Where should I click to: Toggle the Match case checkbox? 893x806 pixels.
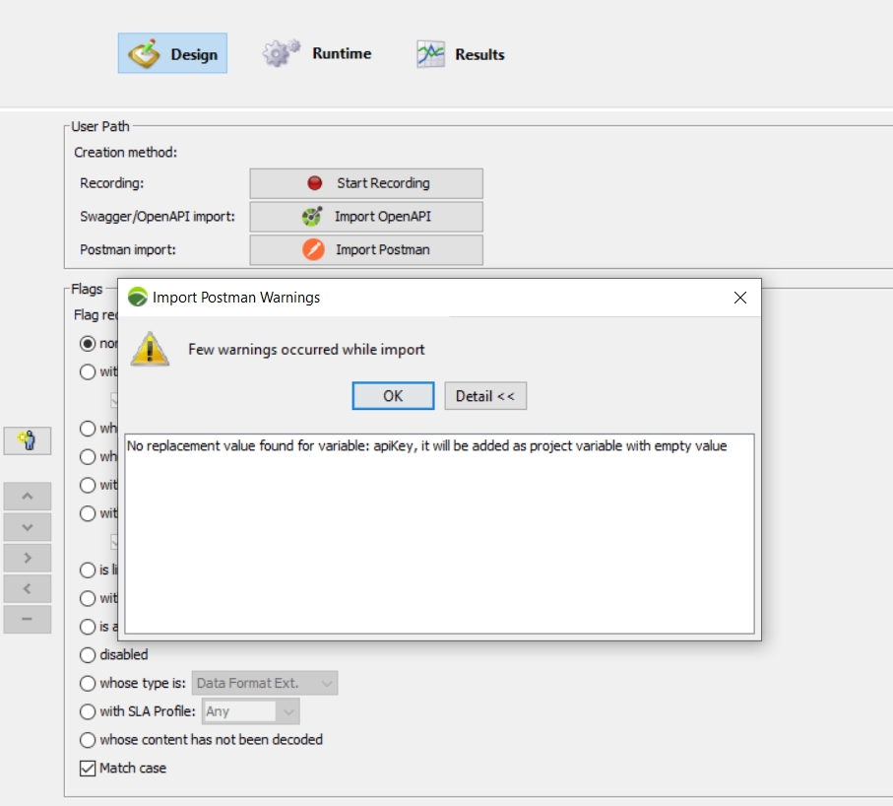click(88, 769)
